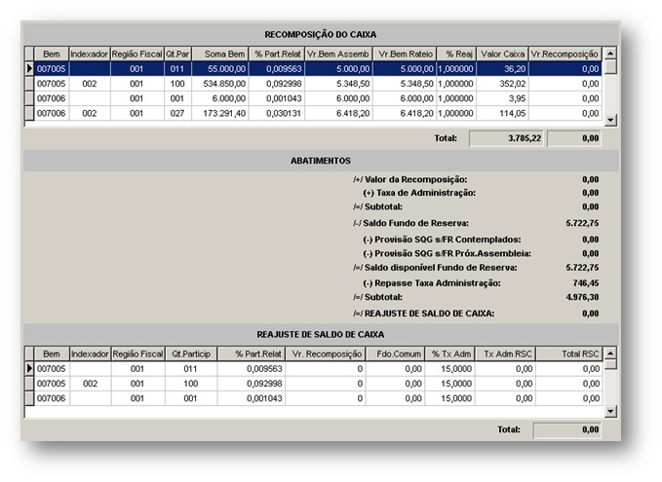Viewport: 662px width, 482px height.
Task: Click scroll down arrow in Recomposição do Caixa grid
Action: [x=610, y=120]
